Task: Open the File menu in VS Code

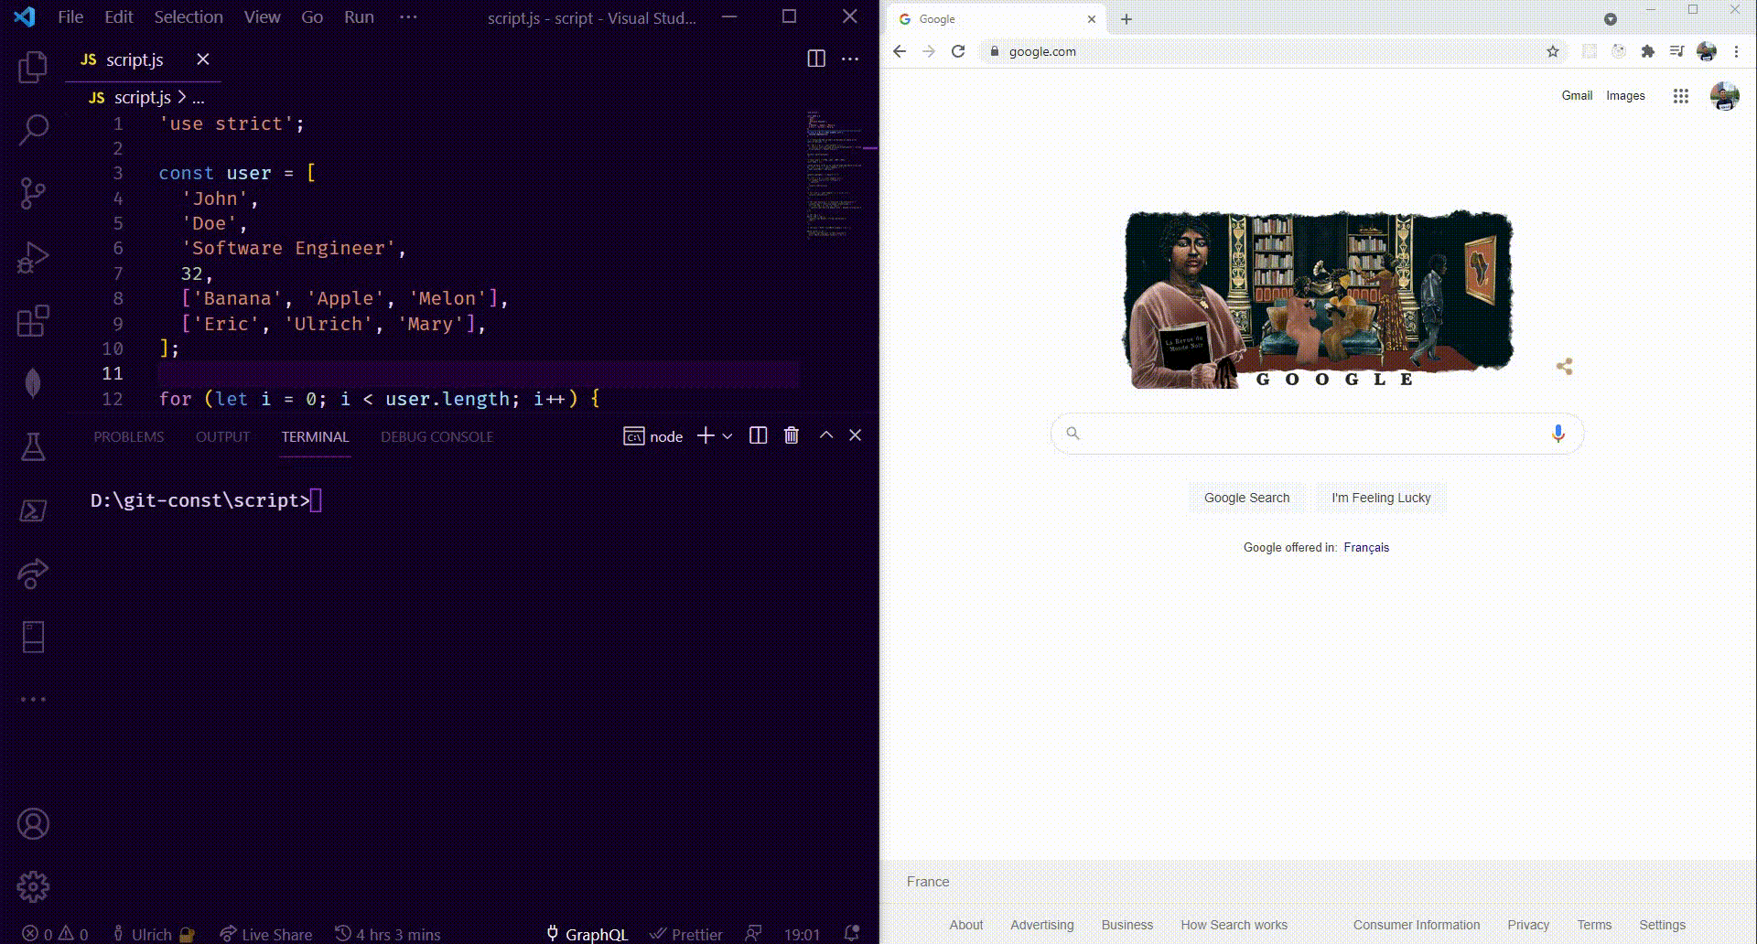Action: (70, 16)
